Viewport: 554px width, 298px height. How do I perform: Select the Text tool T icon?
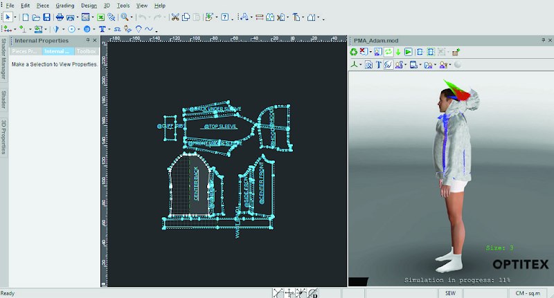tap(102, 29)
